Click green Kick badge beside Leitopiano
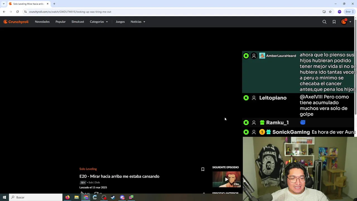The width and height of the screenshot is (357, 201). point(246,98)
